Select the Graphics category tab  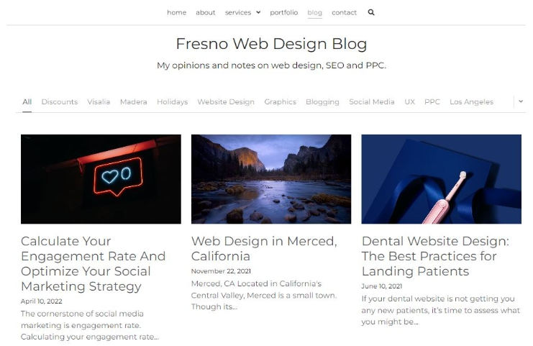pos(280,102)
